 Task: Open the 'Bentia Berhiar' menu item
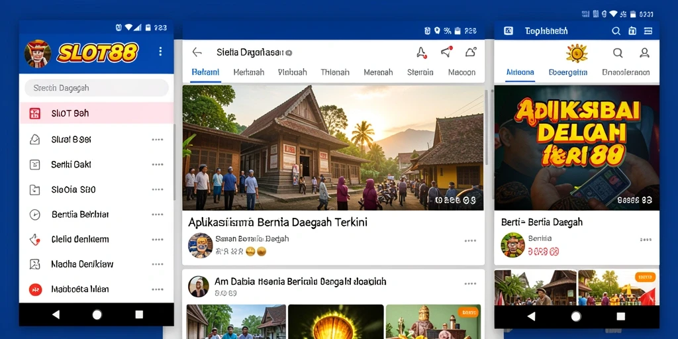[x=80, y=214]
